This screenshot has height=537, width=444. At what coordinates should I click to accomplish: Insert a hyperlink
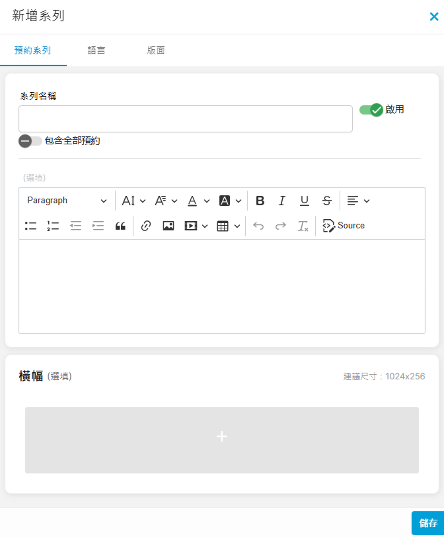(146, 226)
